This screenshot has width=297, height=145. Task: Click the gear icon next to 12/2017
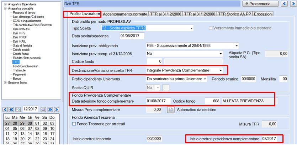point(43,109)
